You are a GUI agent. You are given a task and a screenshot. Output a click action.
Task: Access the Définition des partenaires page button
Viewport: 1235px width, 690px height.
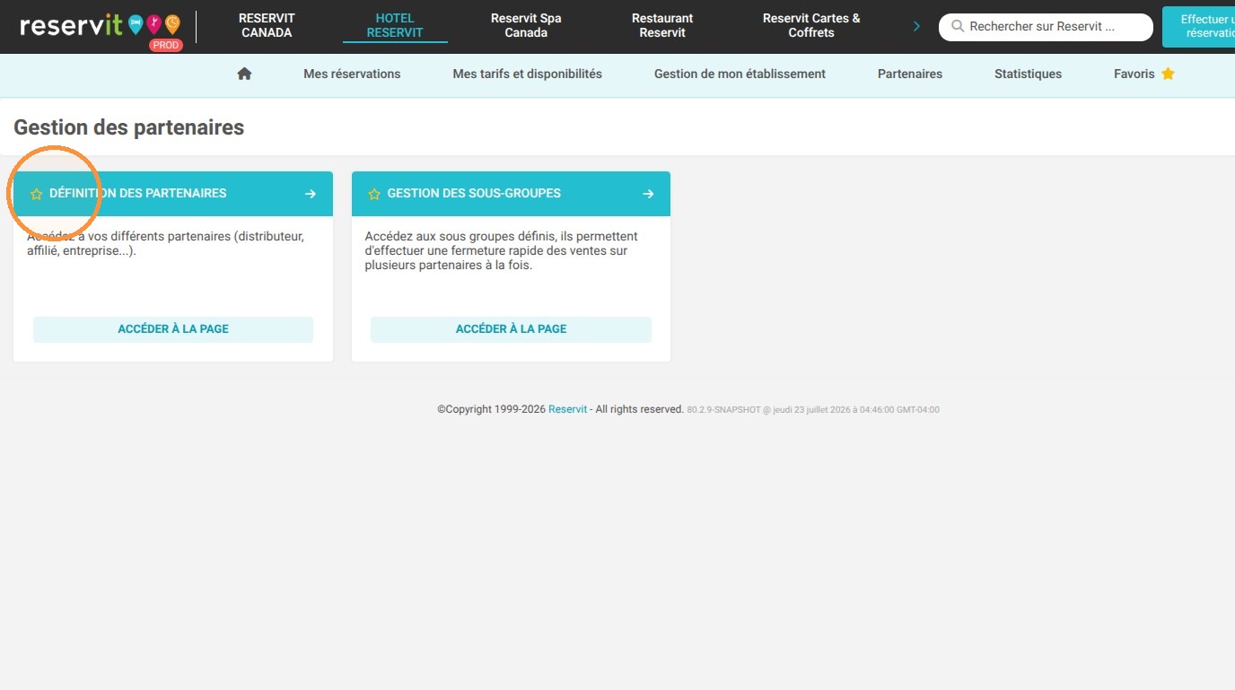(x=173, y=329)
